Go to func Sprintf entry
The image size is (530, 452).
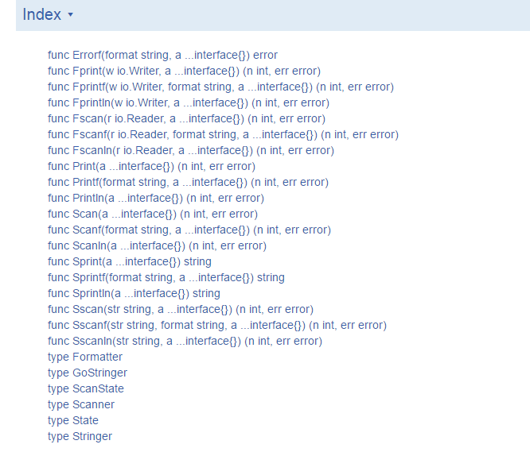[x=166, y=277]
